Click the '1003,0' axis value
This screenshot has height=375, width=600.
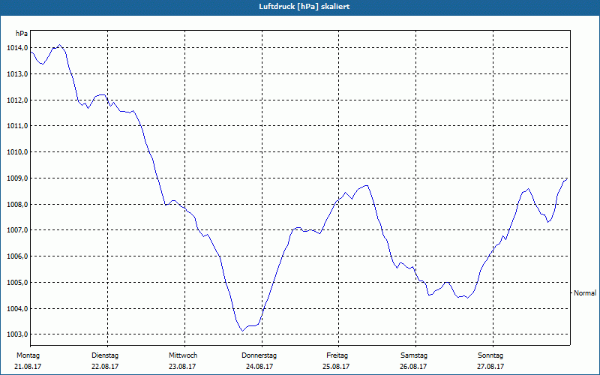tap(17, 334)
